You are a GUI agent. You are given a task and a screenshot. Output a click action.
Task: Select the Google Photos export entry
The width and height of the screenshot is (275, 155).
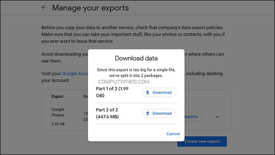(x=58, y=112)
